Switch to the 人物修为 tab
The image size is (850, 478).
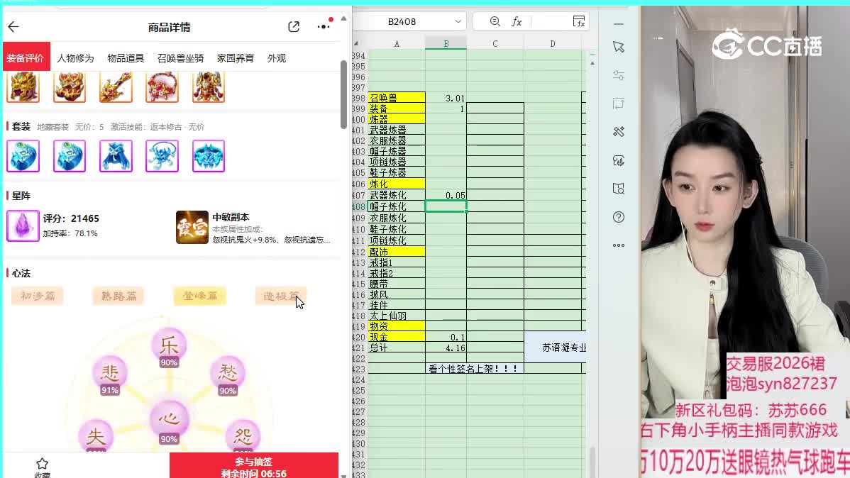coord(75,58)
